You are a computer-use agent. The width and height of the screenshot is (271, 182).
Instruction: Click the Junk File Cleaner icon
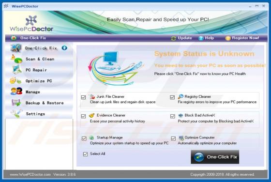(x=92, y=97)
